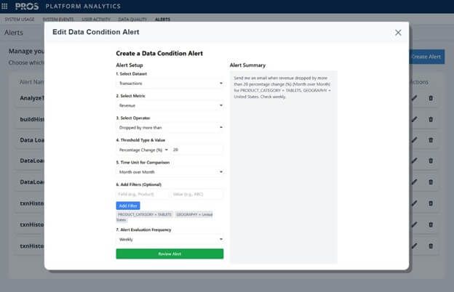Click the filter Field input box
This screenshot has width=454, height=292.
coord(142,194)
